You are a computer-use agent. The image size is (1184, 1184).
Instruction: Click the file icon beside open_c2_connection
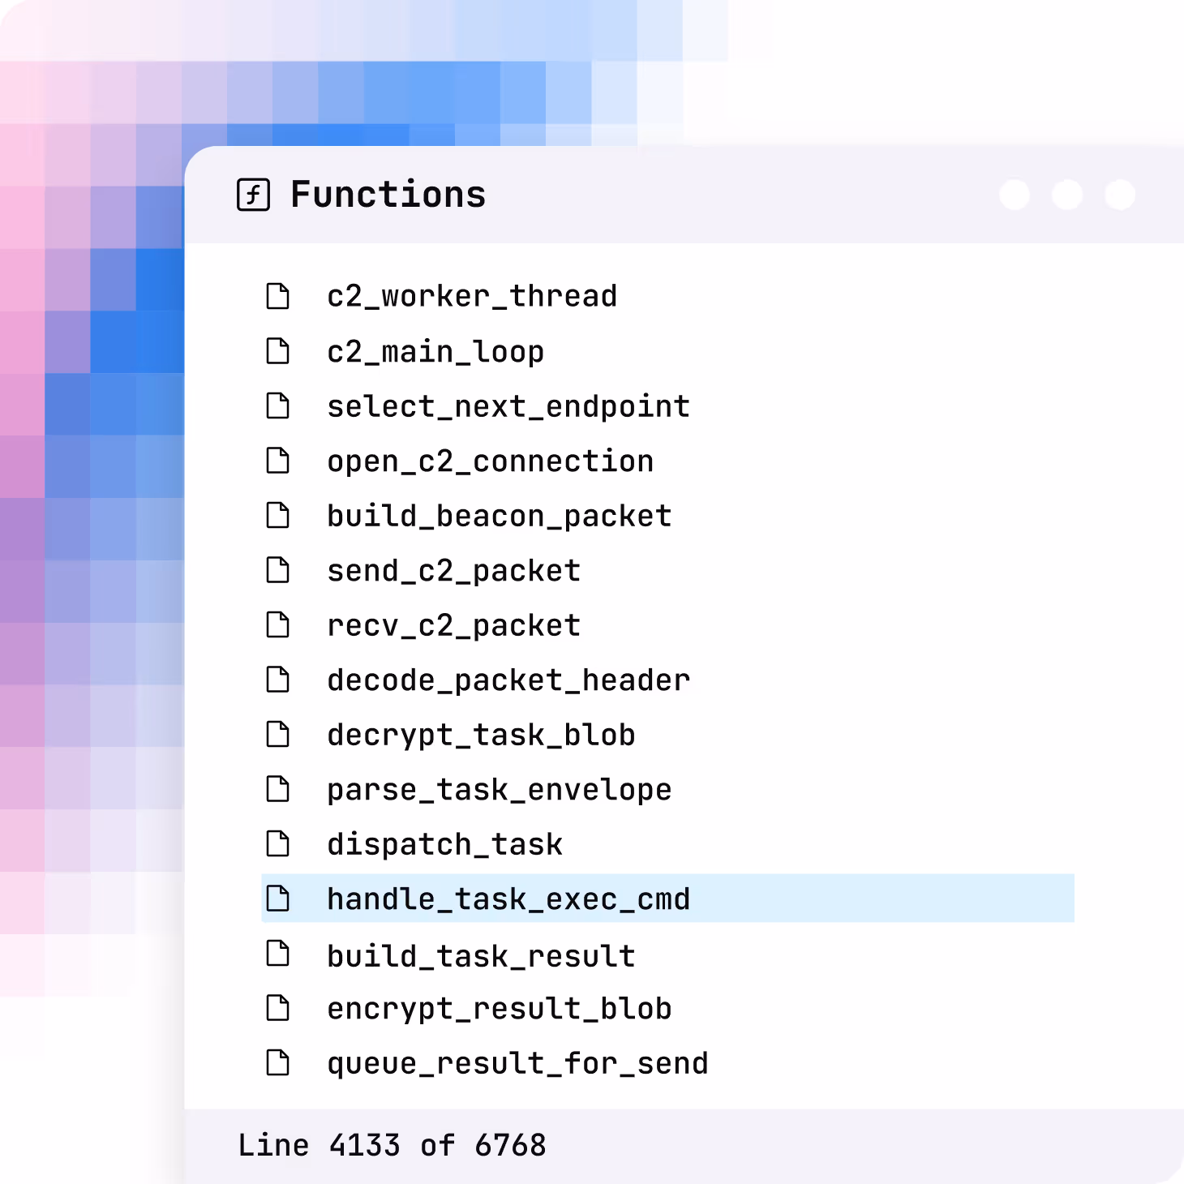[x=278, y=461]
